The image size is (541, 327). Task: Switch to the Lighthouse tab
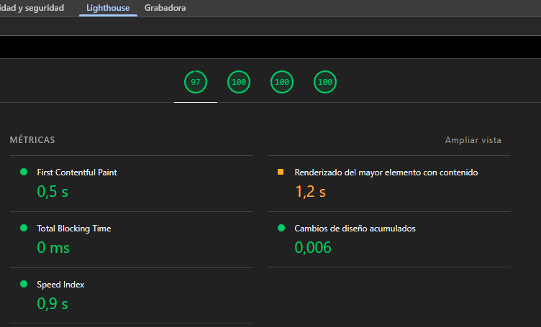[x=108, y=8]
